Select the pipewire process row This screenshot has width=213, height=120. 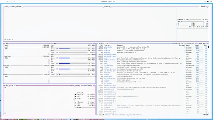153,108
